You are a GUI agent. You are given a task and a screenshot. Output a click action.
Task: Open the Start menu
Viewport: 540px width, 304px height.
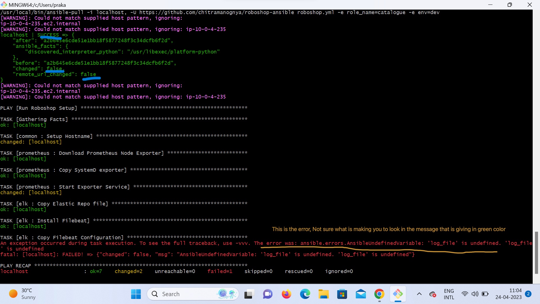[x=136, y=294]
